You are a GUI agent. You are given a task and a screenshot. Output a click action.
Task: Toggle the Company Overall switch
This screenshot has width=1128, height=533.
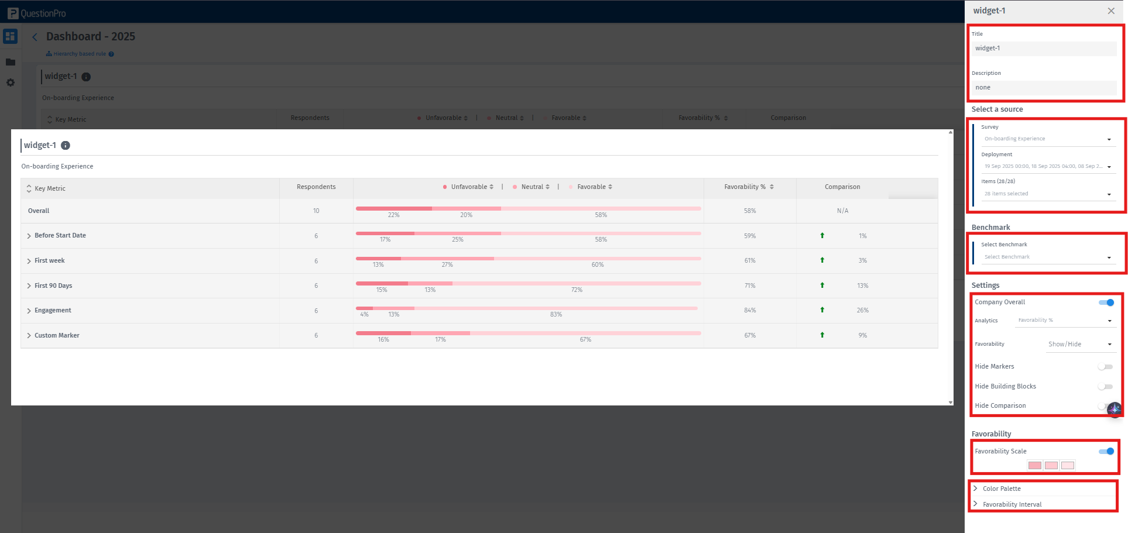click(1106, 302)
